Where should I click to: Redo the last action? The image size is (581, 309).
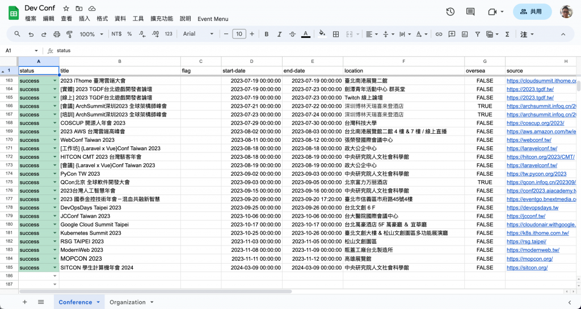44,34
